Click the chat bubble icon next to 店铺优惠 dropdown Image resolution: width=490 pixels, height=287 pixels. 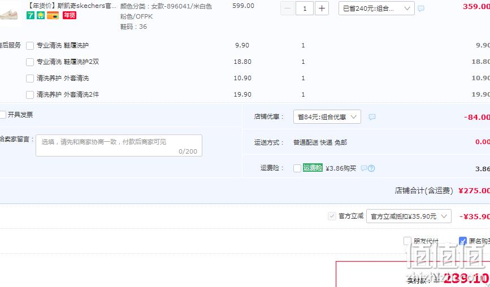372,117
